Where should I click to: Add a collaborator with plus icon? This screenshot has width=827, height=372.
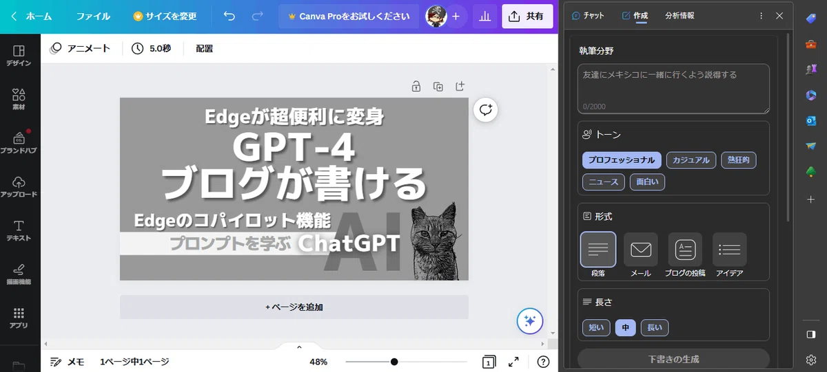[x=456, y=17]
